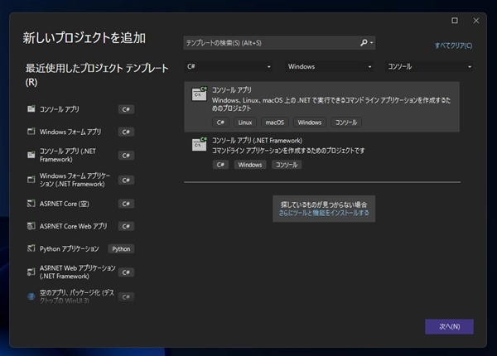
Task: Select コンソール アプリ template in results
Action: [x=321, y=107]
